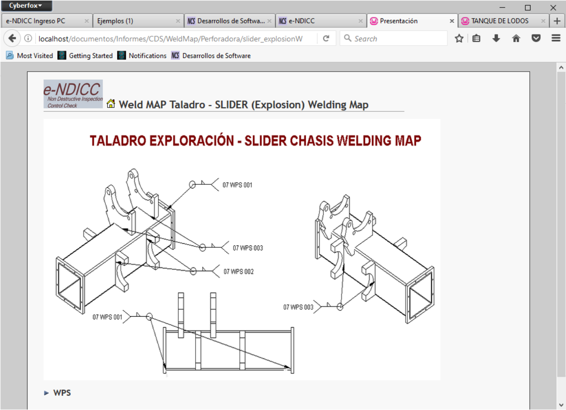This screenshot has height=410, width=566.
Task: Open the Pocket icon in toolbar
Action: pos(536,38)
